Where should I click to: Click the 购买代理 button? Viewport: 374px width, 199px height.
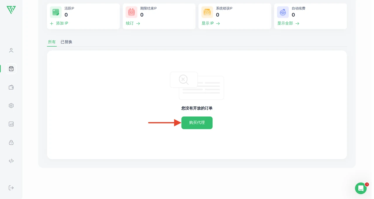pos(197,123)
